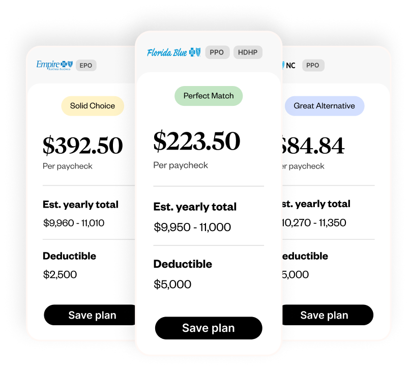This screenshot has width=409, height=369.
Task: Click the $5,000 deductible on Florida Blue
Action: point(172,284)
